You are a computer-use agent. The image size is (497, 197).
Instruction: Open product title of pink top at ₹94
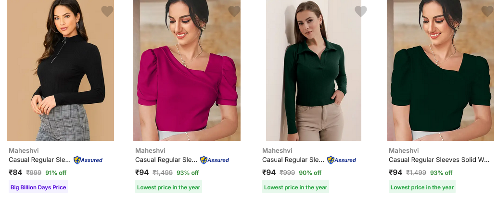pos(166,160)
